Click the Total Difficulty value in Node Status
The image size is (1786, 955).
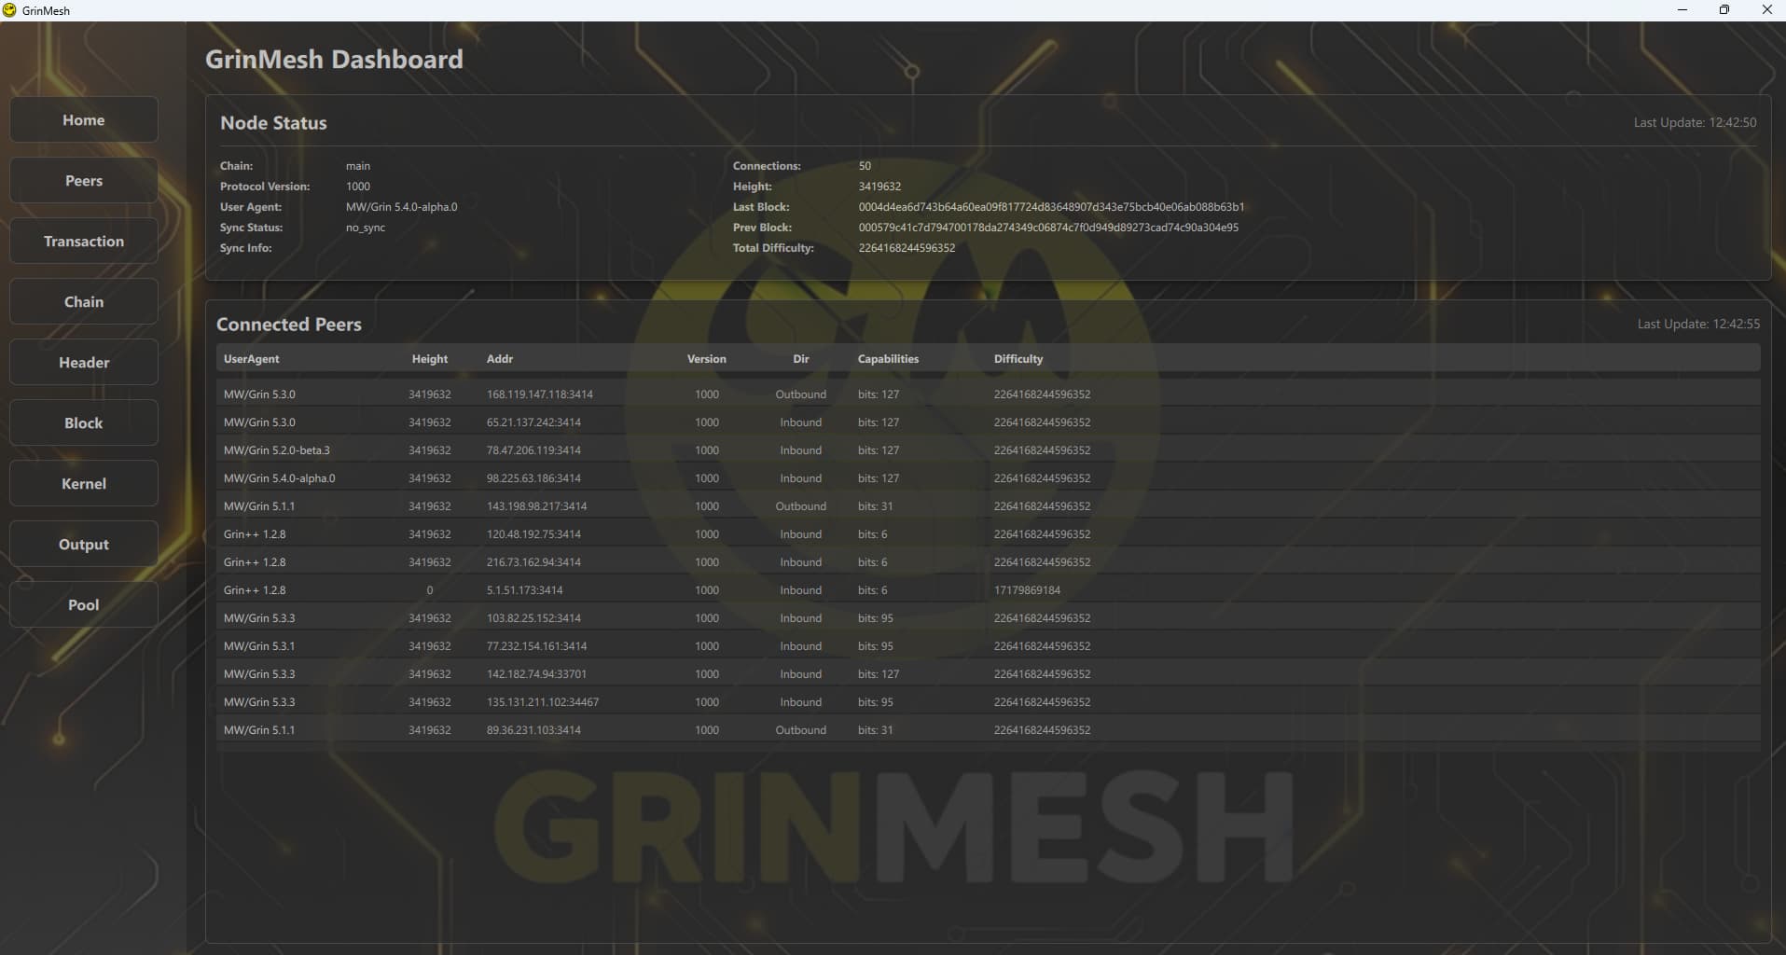(907, 248)
